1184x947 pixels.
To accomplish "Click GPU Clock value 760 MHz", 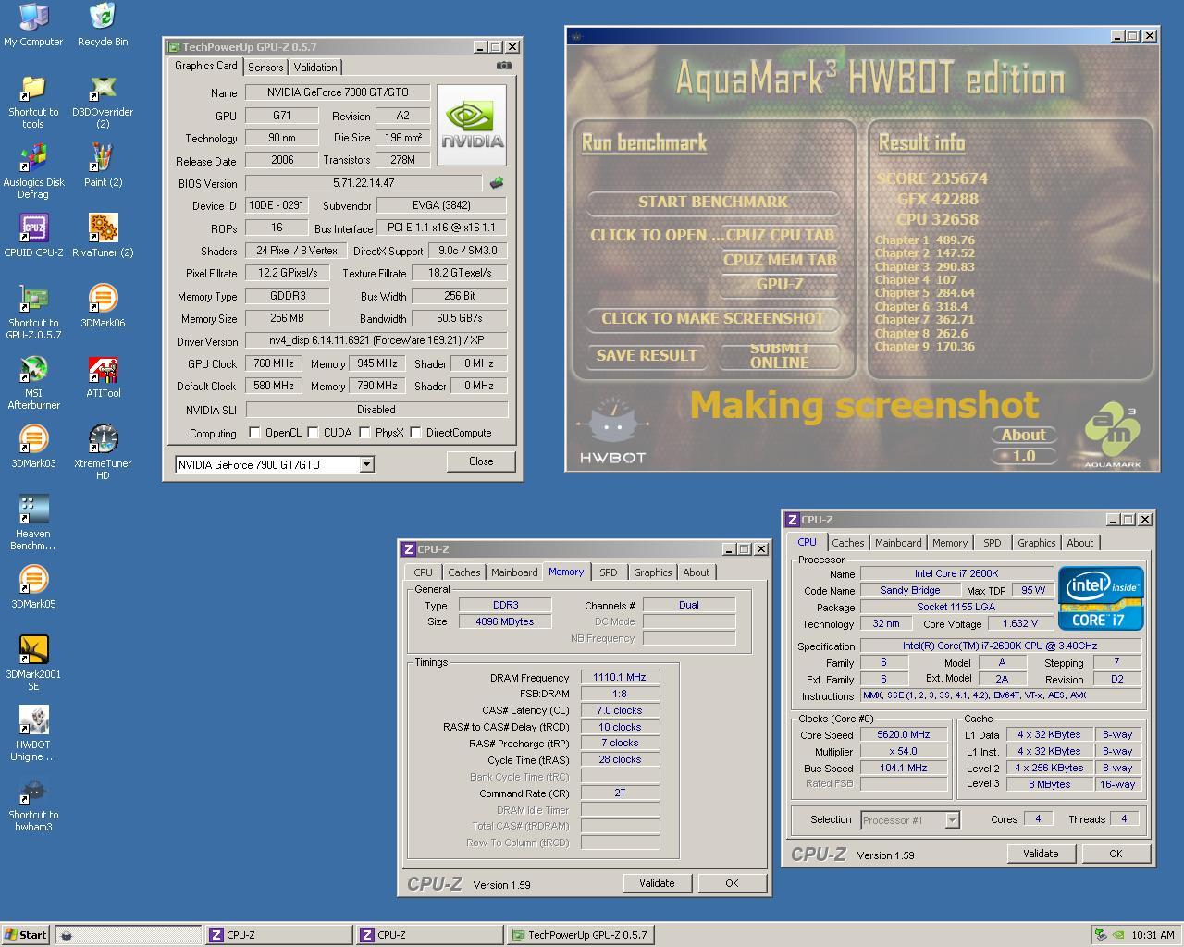I will [274, 363].
